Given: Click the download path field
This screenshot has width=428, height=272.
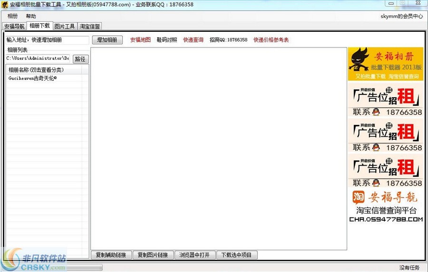Looking at the screenshot, I should (x=38, y=58).
